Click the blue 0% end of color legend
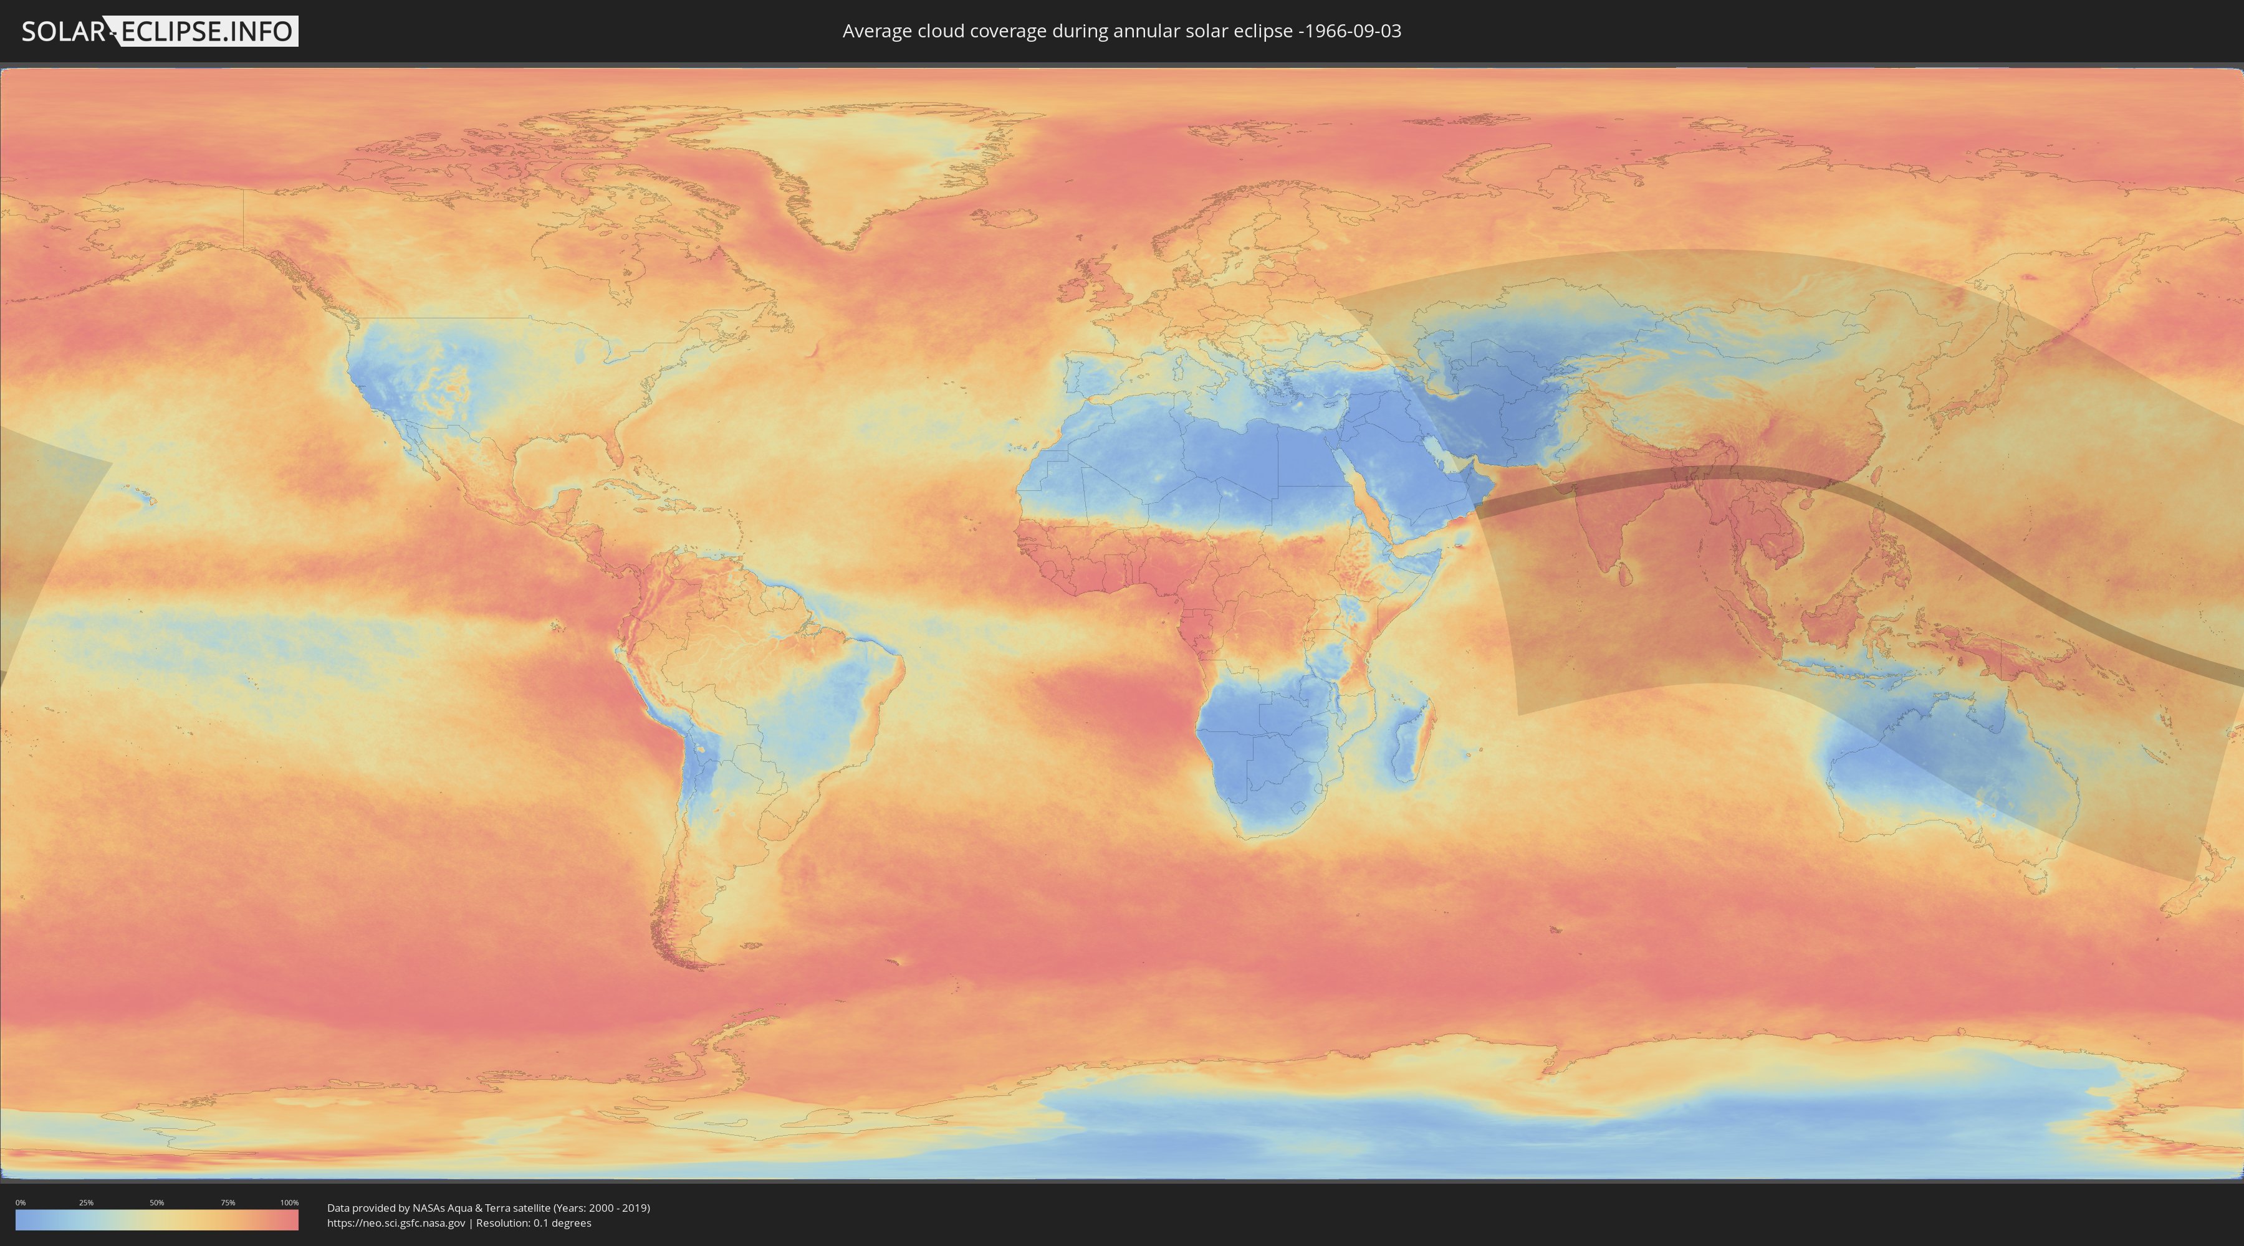 (22, 1220)
